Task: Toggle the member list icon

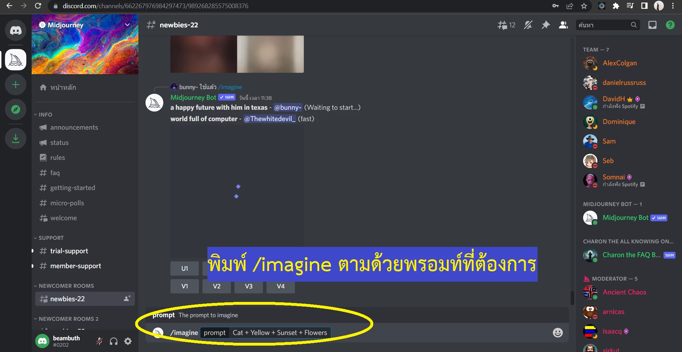Action: [563, 25]
